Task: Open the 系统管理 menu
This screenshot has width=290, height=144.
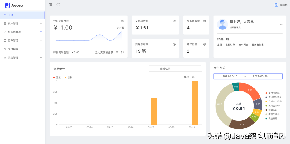Action: (x=22, y=58)
